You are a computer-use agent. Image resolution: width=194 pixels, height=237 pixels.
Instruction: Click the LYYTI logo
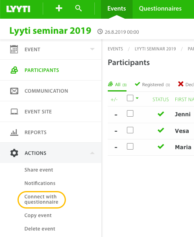point(18,9)
